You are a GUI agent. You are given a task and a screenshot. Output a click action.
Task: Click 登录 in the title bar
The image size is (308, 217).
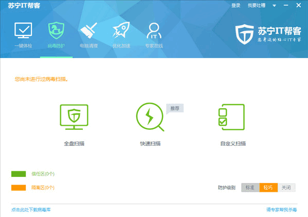[x=235, y=6]
